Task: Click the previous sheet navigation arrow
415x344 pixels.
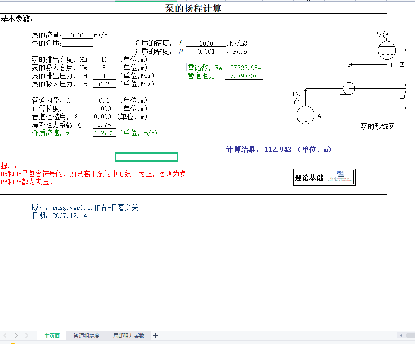Action: [x=6, y=335]
